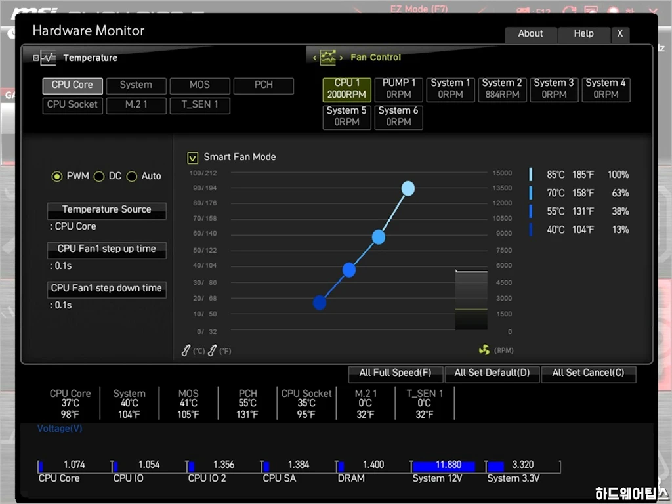Select the DC radio button
This screenshot has height=504, width=672.
click(99, 176)
